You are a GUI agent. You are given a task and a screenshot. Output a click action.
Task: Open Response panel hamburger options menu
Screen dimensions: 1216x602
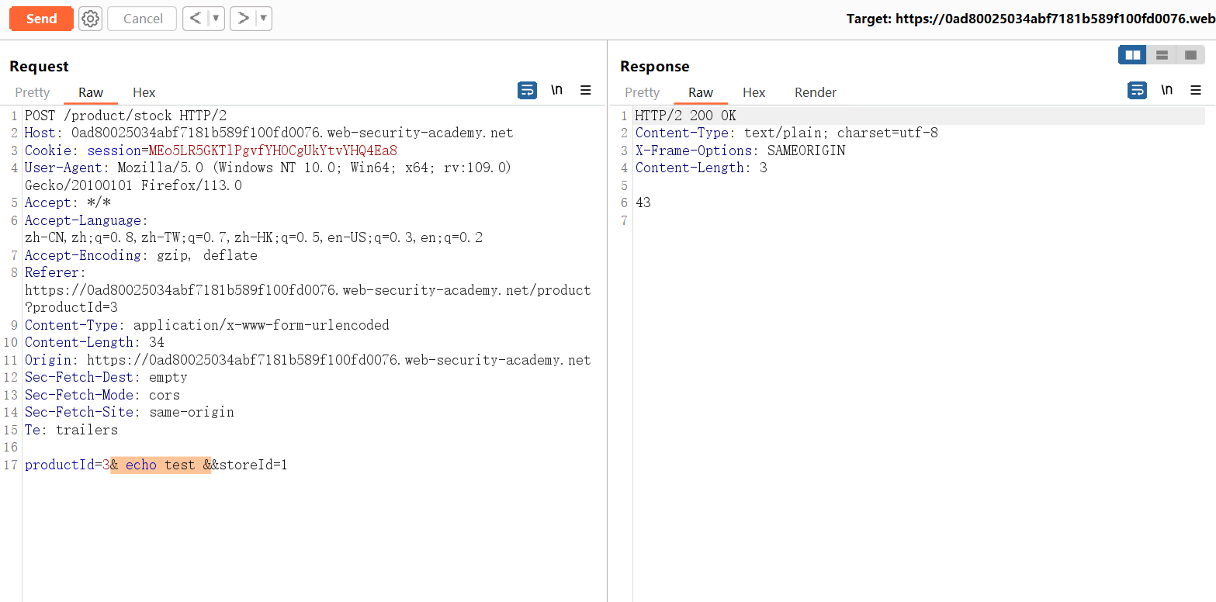[1196, 91]
